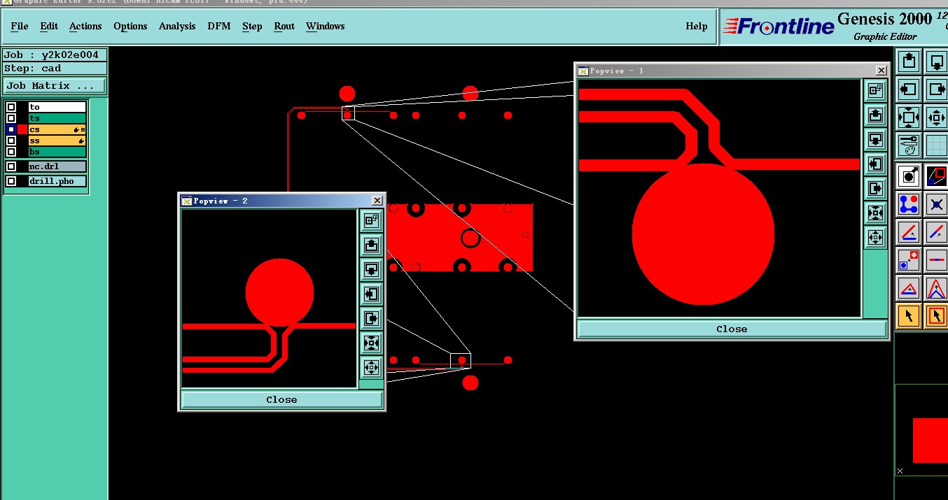
Task: Open the Edit menu
Action: 49,26
